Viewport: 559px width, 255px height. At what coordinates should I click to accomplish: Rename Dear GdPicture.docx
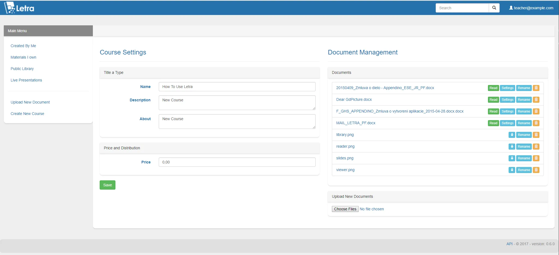pyautogui.click(x=524, y=100)
